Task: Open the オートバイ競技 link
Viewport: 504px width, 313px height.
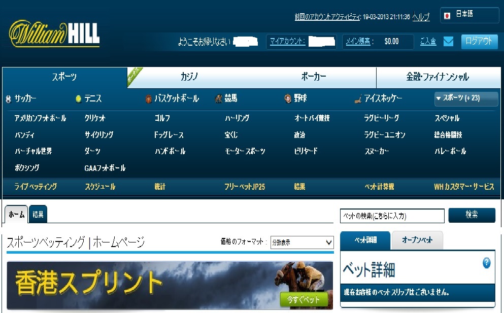Action: coord(312,118)
